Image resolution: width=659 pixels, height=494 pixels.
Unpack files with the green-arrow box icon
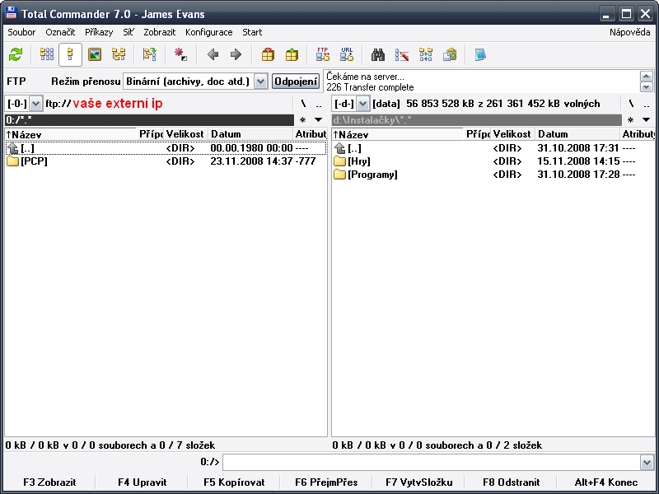pyautogui.click(x=292, y=54)
